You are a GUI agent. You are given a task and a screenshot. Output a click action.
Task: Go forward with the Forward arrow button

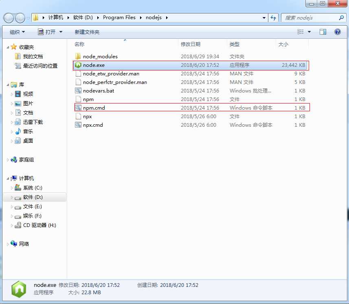click(x=20, y=18)
